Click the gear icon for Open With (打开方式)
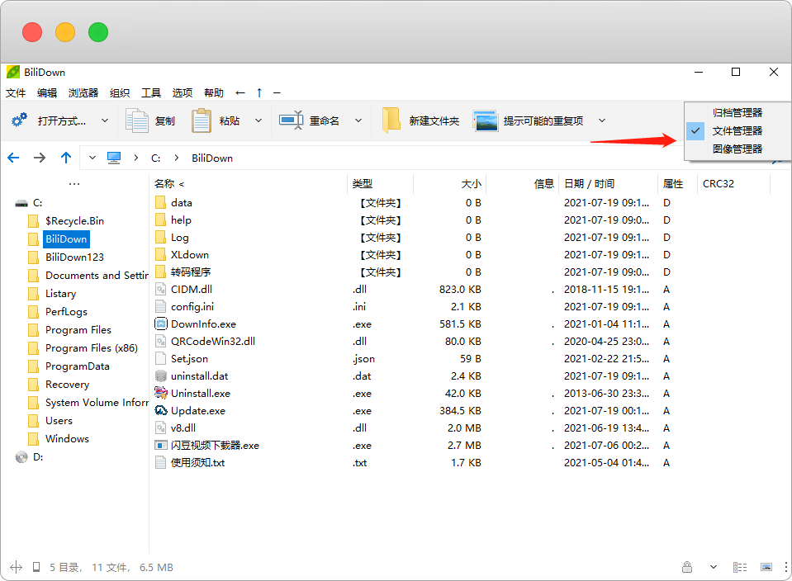Image resolution: width=792 pixels, height=581 pixels. (20, 120)
